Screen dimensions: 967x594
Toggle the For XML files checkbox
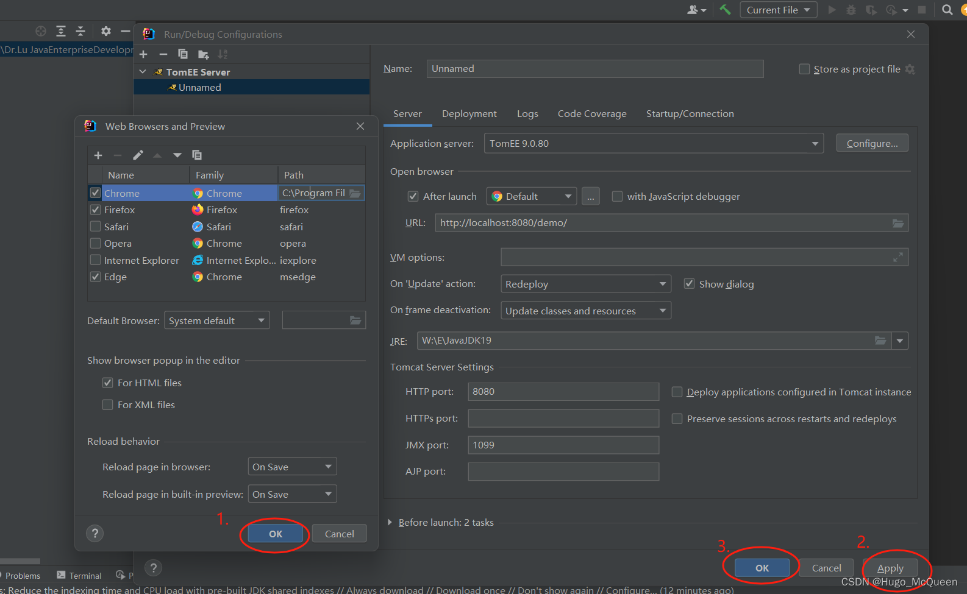107,405
